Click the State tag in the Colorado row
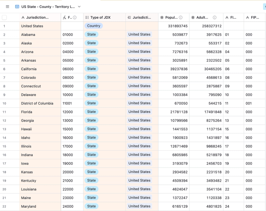This screenshot has width=266, height=211. 91,77
